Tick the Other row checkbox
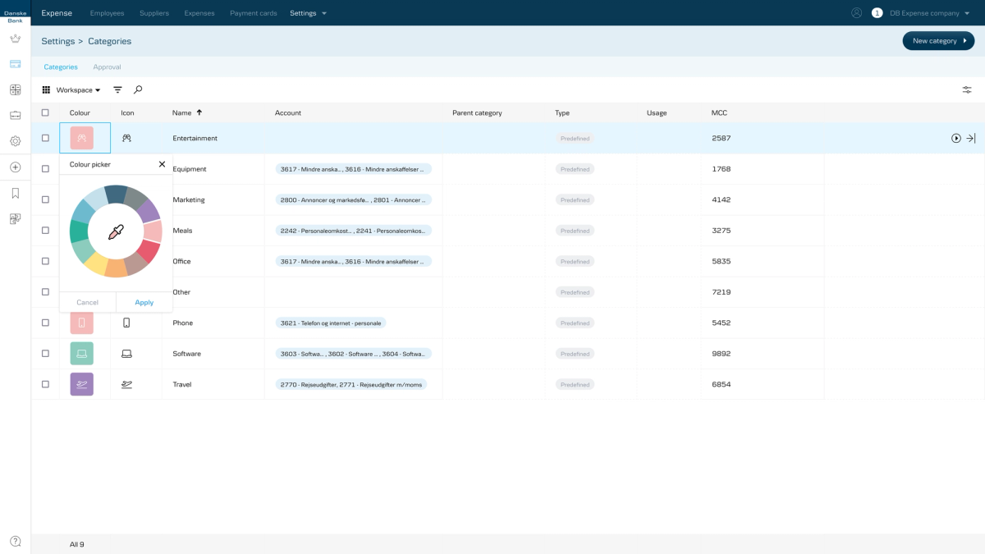 click(45, 292)
